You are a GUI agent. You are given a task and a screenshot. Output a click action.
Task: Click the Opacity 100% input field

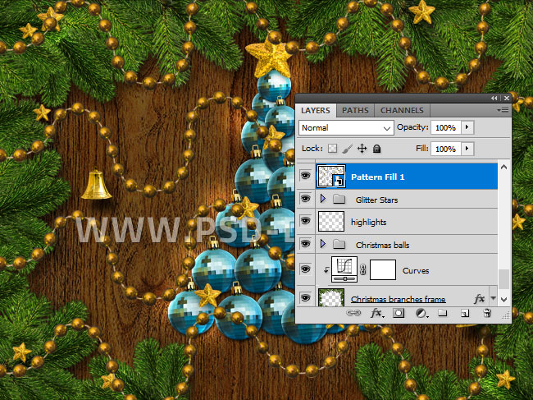[445, 127]
